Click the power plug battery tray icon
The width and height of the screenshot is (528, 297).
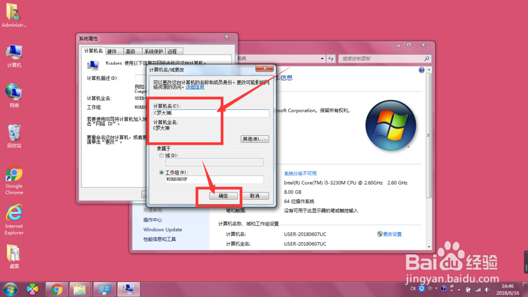pos(468,289)
